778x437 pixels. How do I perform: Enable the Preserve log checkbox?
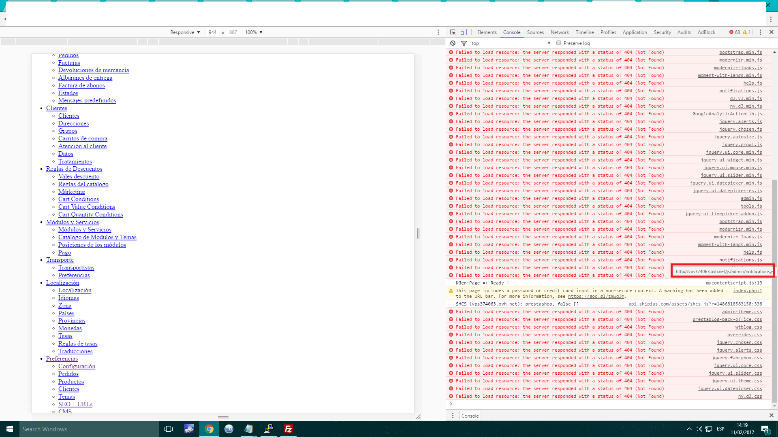(558, 43)
